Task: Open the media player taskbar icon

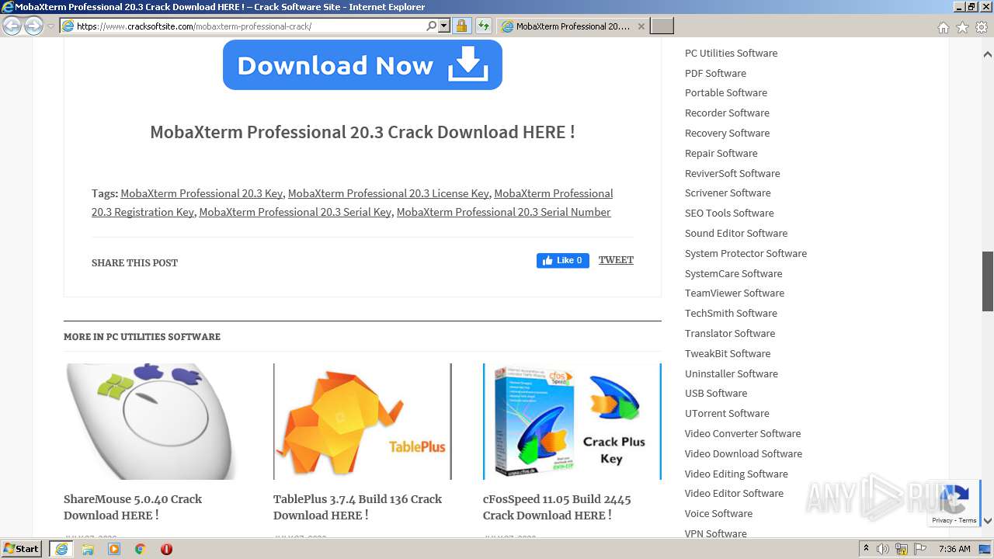Action: 114,549
